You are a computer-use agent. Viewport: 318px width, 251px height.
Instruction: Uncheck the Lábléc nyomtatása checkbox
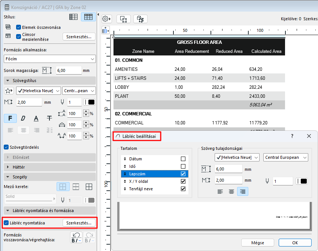(x=6, y=223)
